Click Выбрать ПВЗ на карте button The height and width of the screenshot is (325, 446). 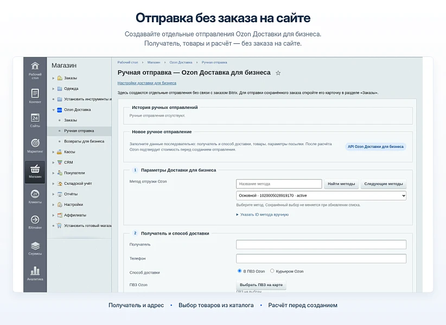[x=261, y=285]
